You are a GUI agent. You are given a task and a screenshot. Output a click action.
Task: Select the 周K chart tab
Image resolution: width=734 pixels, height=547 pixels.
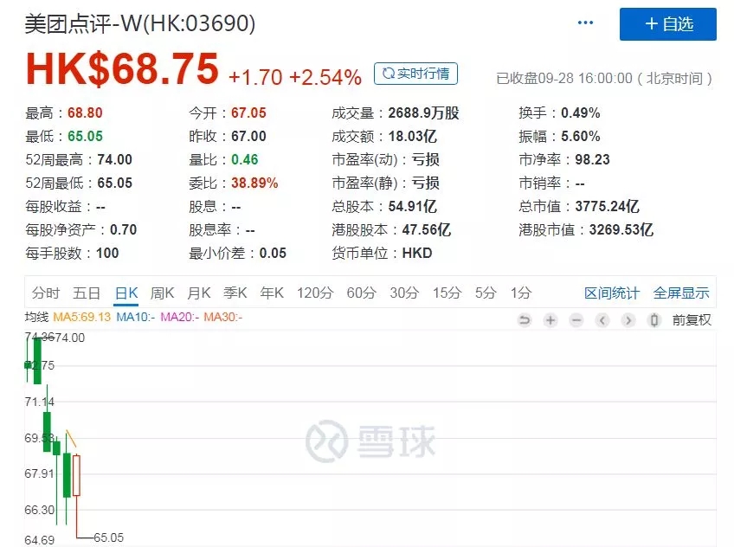pyautogui.click(x=163, y=293)
